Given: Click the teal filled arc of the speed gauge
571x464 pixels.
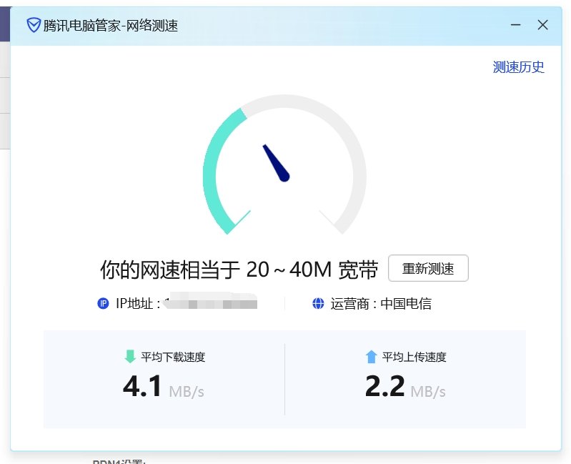Looking at the screenshot, I should click(x=213, y=170).
